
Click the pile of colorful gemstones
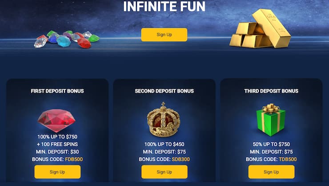pos(67,39)
